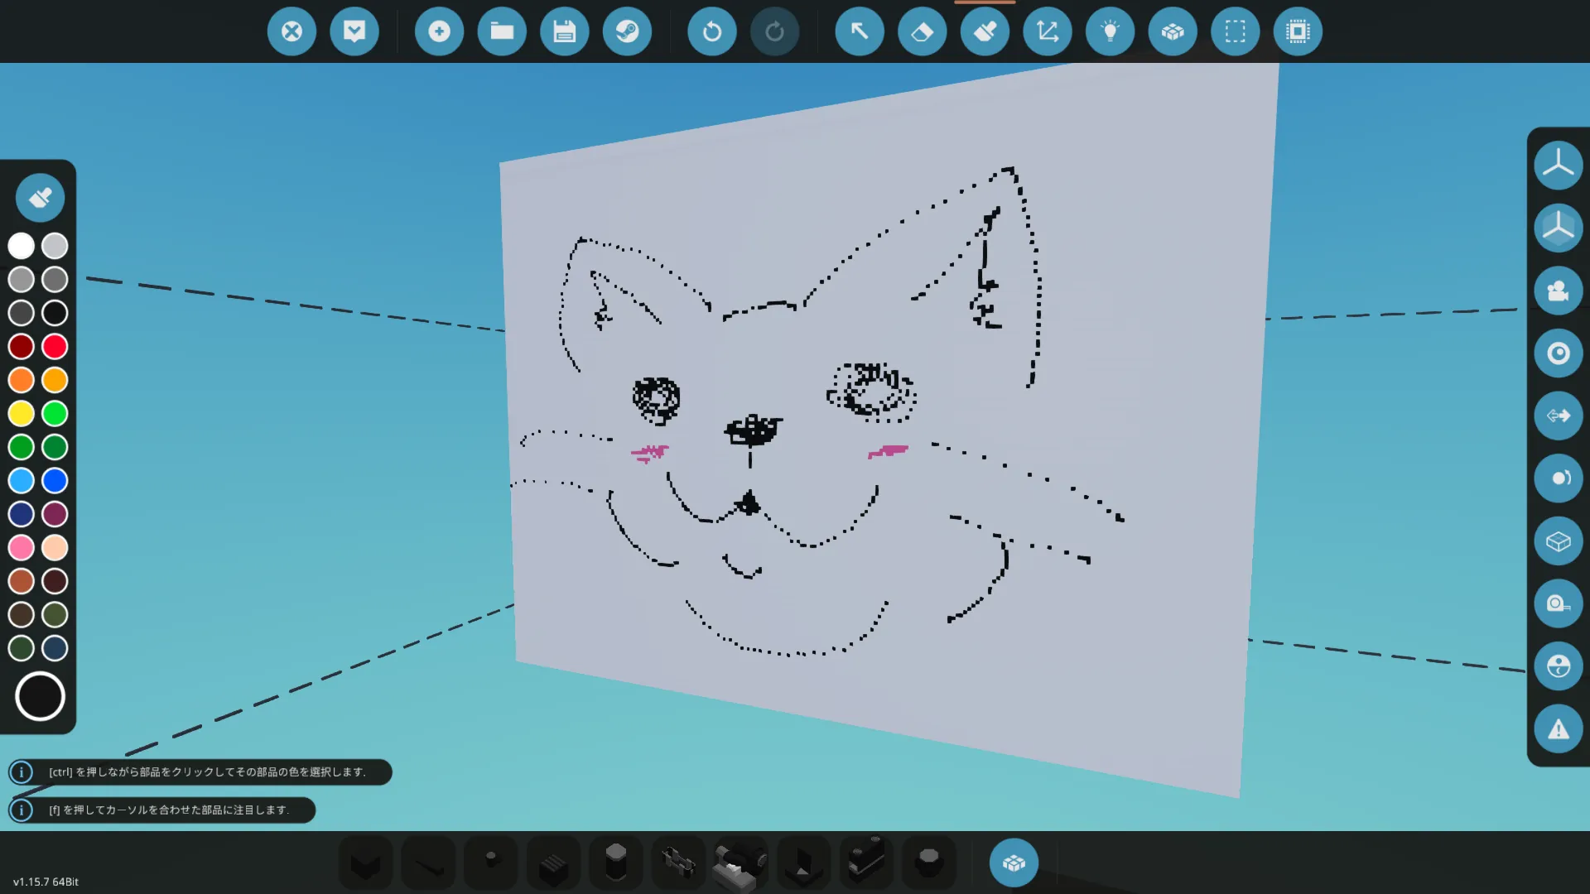Select the eraser delete tool
Screen dimensions: 1590x894
point(922,31)
